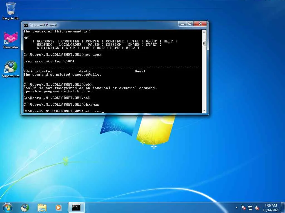Show hidden tray icons arrow
285x213 pixels.
pyautogui.click(x=237, y=208)
